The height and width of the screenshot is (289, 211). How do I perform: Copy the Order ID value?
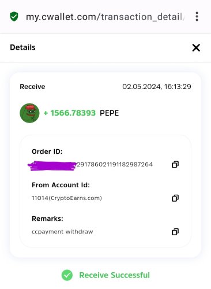[175, 164]
